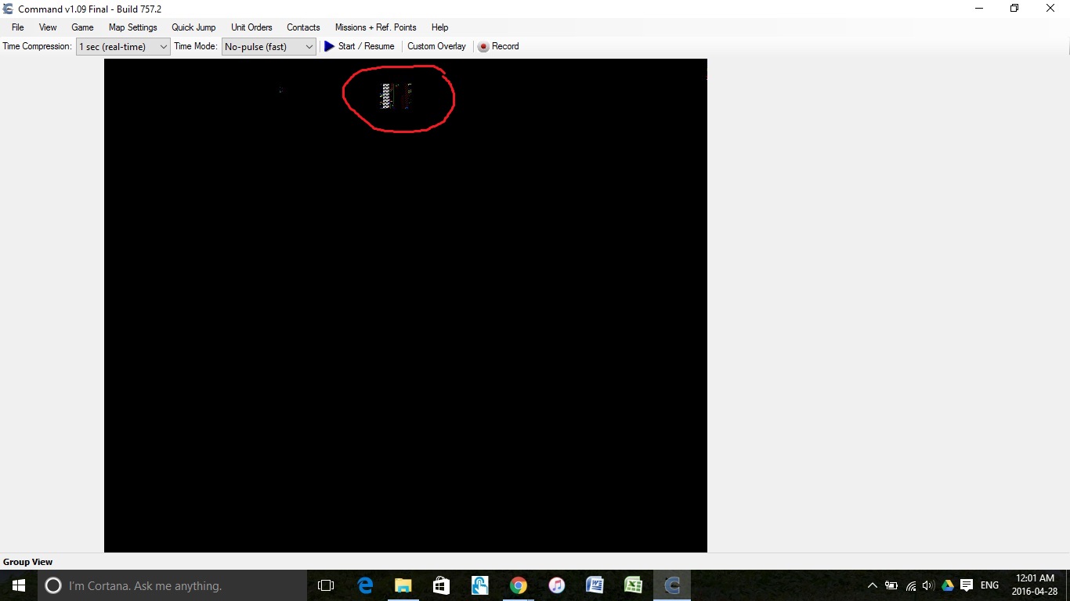Open the Time Compression dropdown
This screenshot has width=1070, height=601.
164,46
